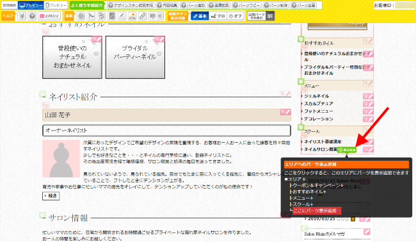Click the monitor icon in 編集 toolbar
The height and width of the screenshot is (242, 416).
152,16
